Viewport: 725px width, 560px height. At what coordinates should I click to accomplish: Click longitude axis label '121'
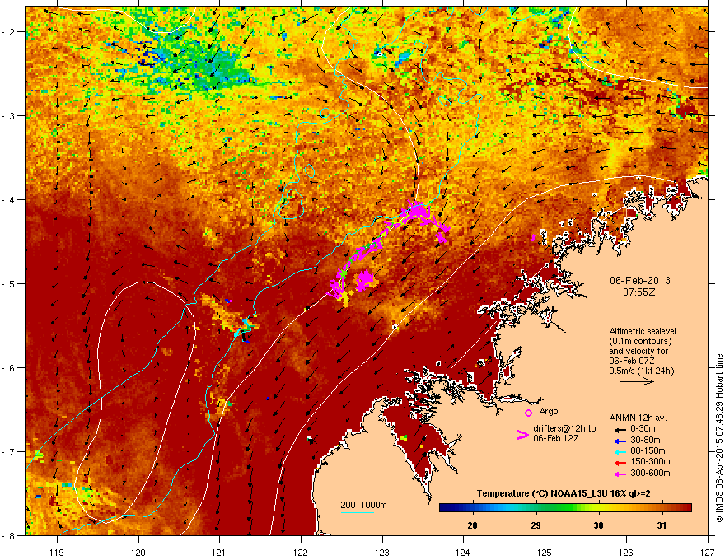pyautogui.click(x=220, y=552)
